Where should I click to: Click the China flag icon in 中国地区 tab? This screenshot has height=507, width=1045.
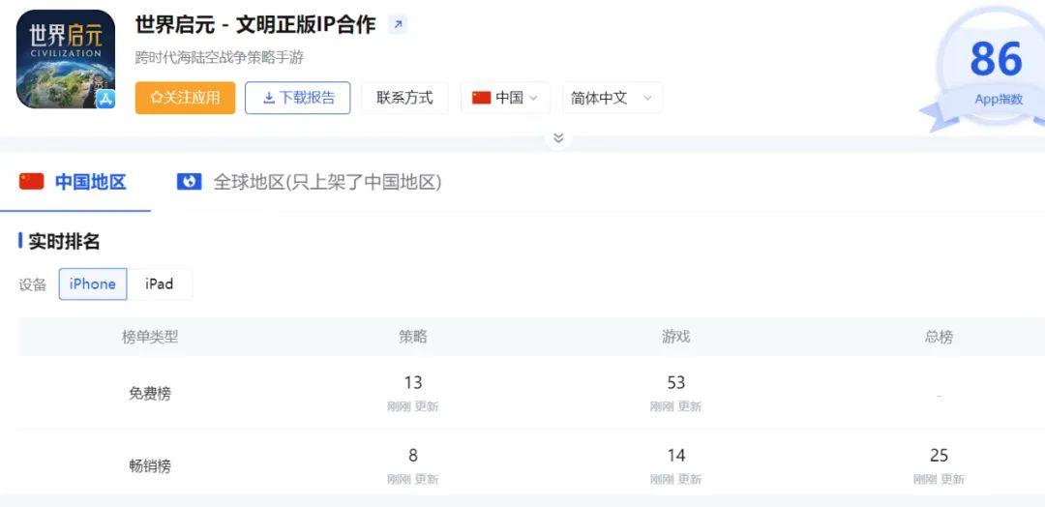pyautogui.click(x=32, y=181)
